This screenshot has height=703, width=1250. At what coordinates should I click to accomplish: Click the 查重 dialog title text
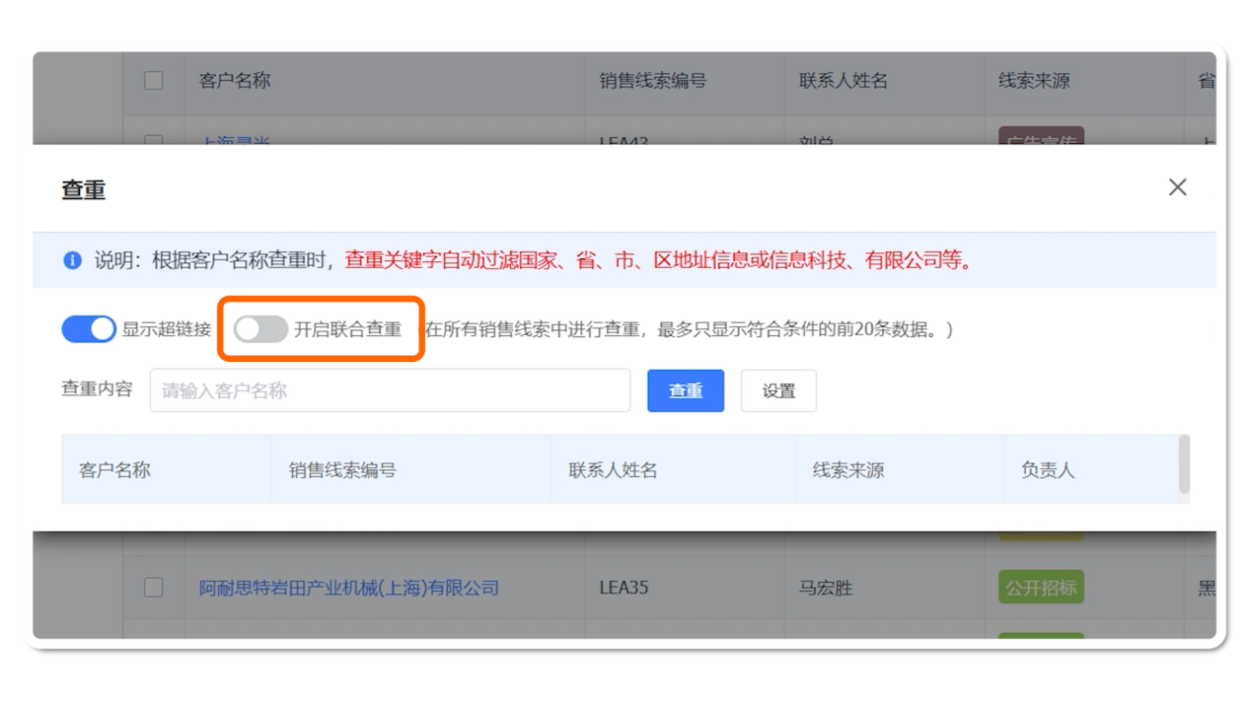click(84, 189)
